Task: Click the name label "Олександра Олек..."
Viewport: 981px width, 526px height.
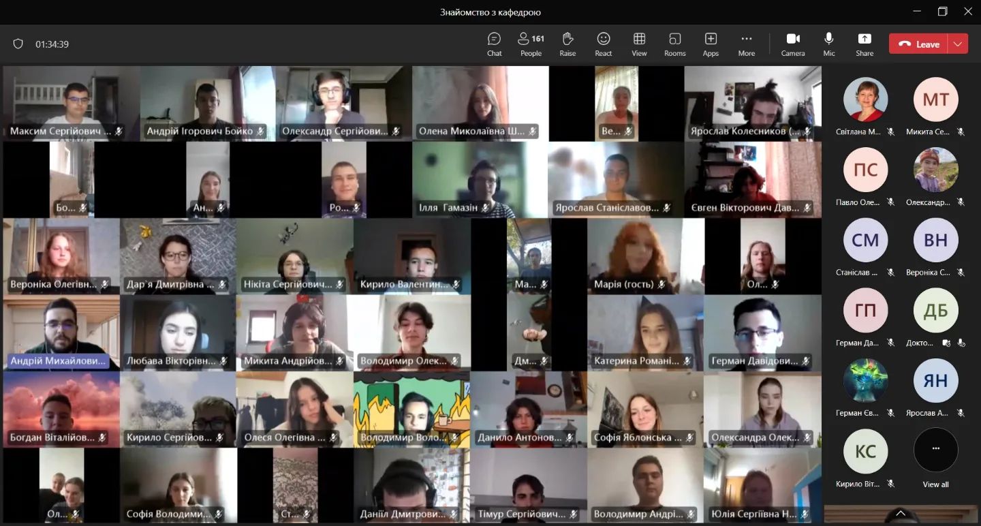Action: 756,437
